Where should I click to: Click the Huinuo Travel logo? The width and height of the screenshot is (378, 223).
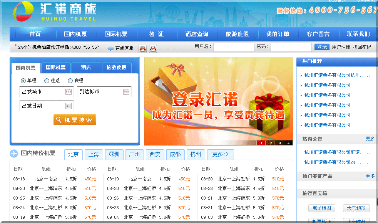[x=54, y=12]
